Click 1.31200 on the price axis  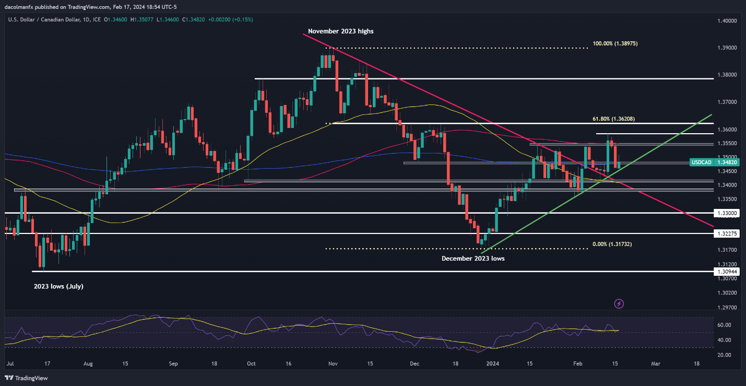pyautogui.click(x=726, y=265)
